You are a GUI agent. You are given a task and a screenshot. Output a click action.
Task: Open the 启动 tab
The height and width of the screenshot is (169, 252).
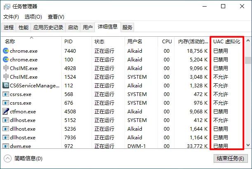point(73,28)
